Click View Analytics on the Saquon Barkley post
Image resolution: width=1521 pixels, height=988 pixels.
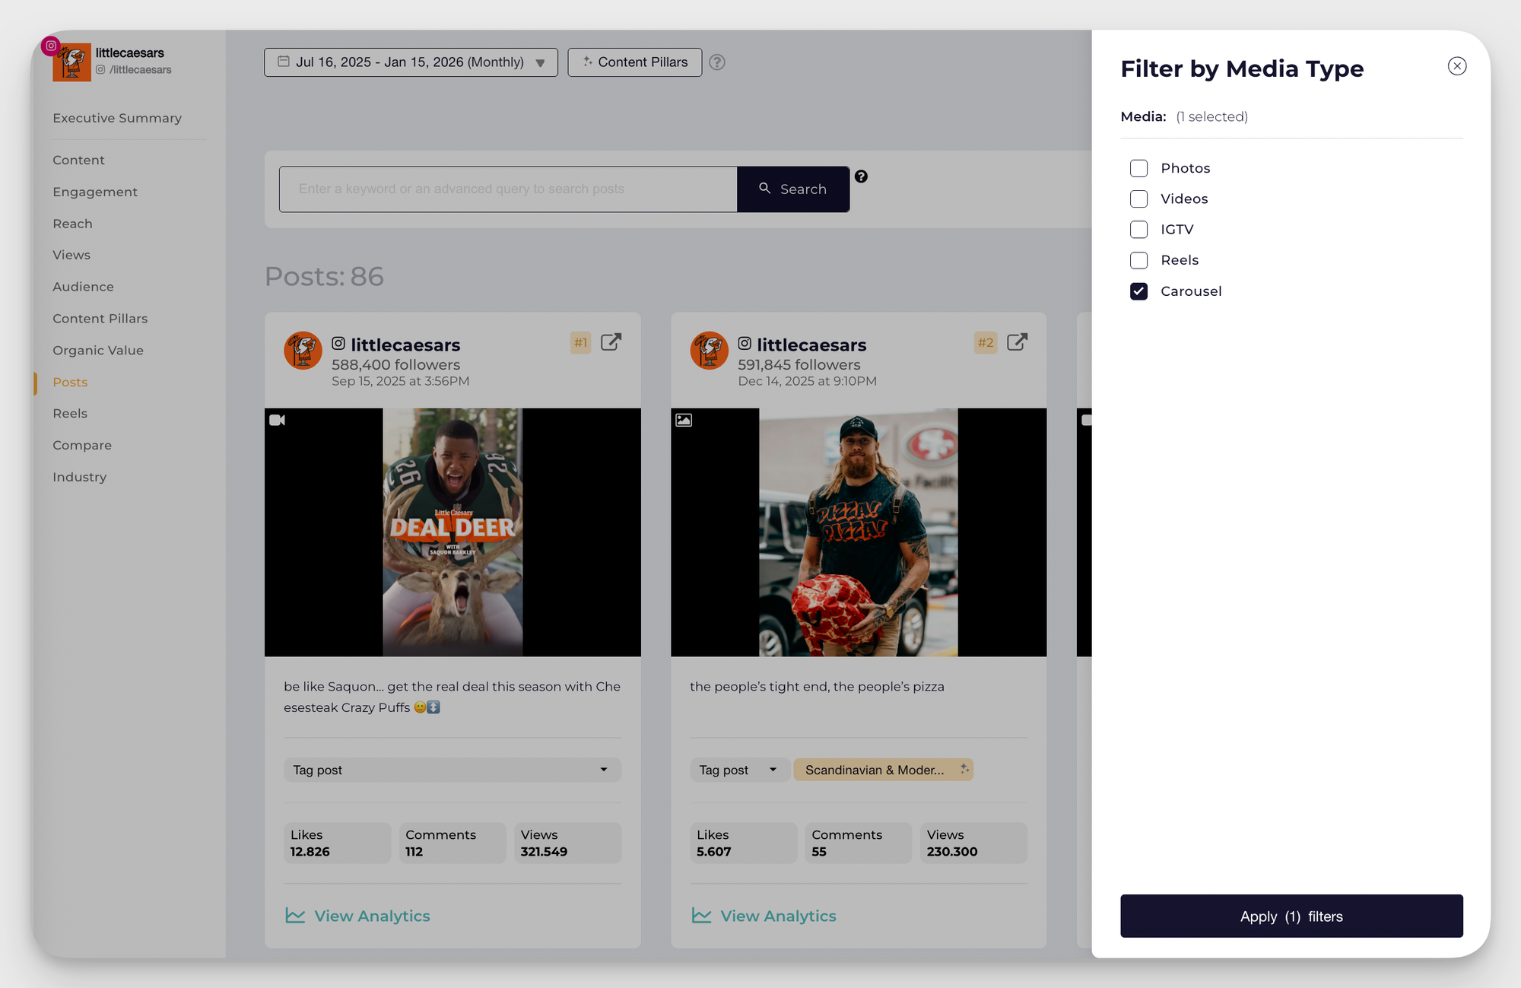372,916
